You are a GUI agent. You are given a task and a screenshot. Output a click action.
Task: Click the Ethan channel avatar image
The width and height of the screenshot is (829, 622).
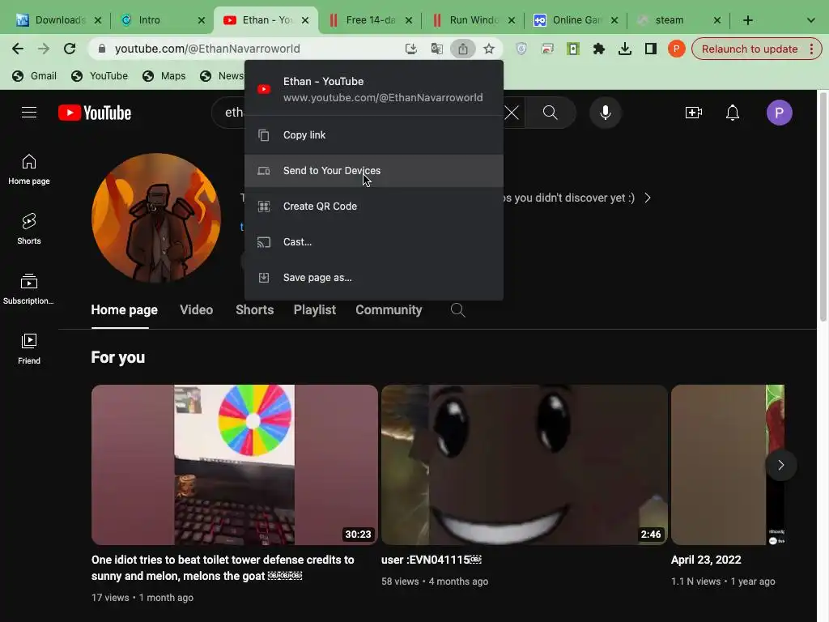(x=156, y=217)
